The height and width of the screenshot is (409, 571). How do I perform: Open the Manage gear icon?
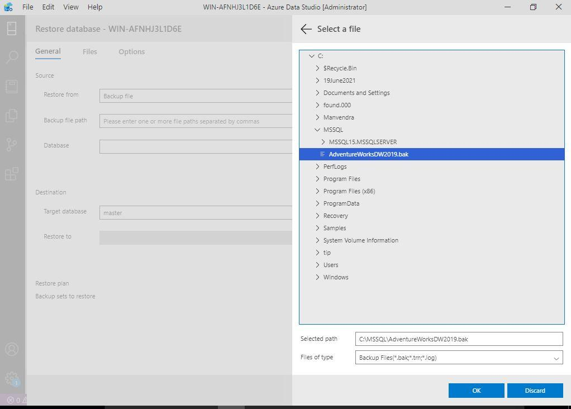pos(12,378)
